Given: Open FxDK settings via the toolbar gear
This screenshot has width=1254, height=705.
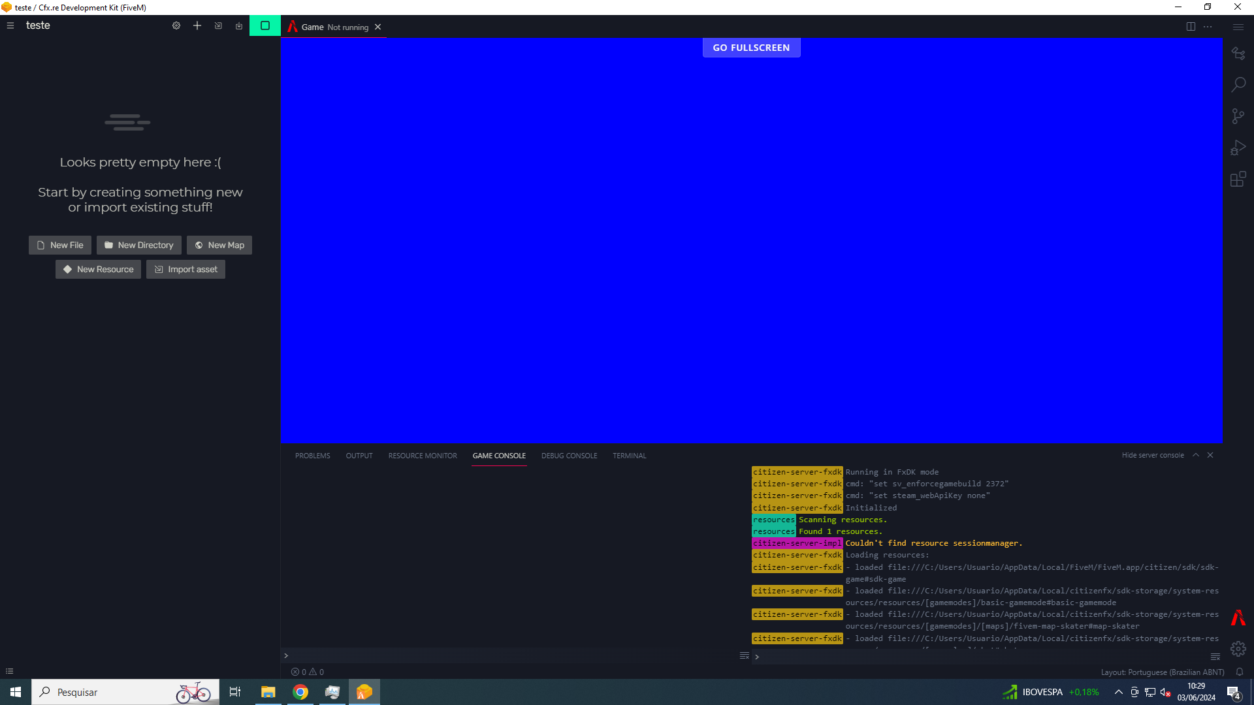Looking at the screenshot, I should [176, 25].
